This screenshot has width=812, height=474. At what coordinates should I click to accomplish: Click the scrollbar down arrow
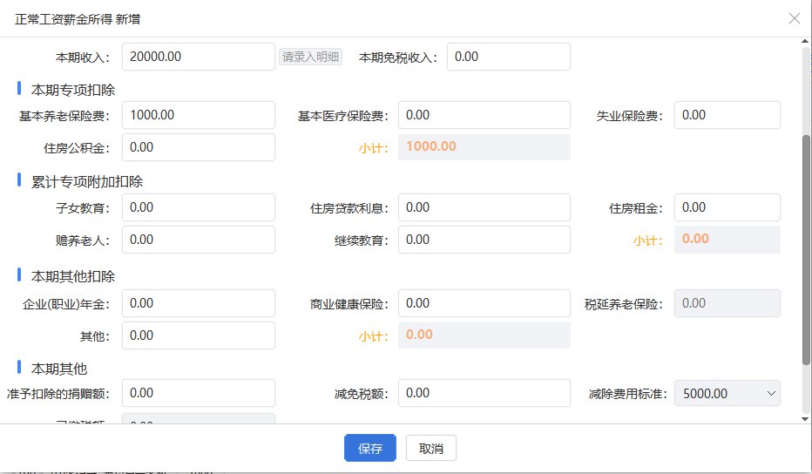click(x=805, y=418)
